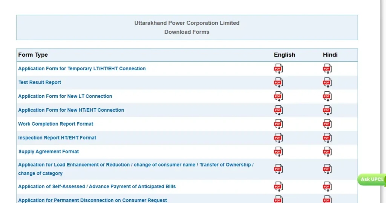Screen dimensions: 386x203
Task: Download English PDF of Work Completion Report Format
Action: (x=278, y=124)
